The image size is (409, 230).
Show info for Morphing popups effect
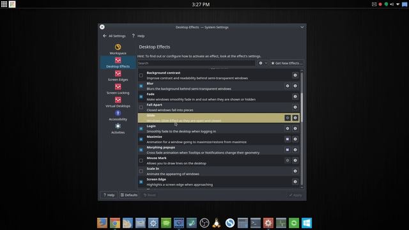click(x=295, y=150)
